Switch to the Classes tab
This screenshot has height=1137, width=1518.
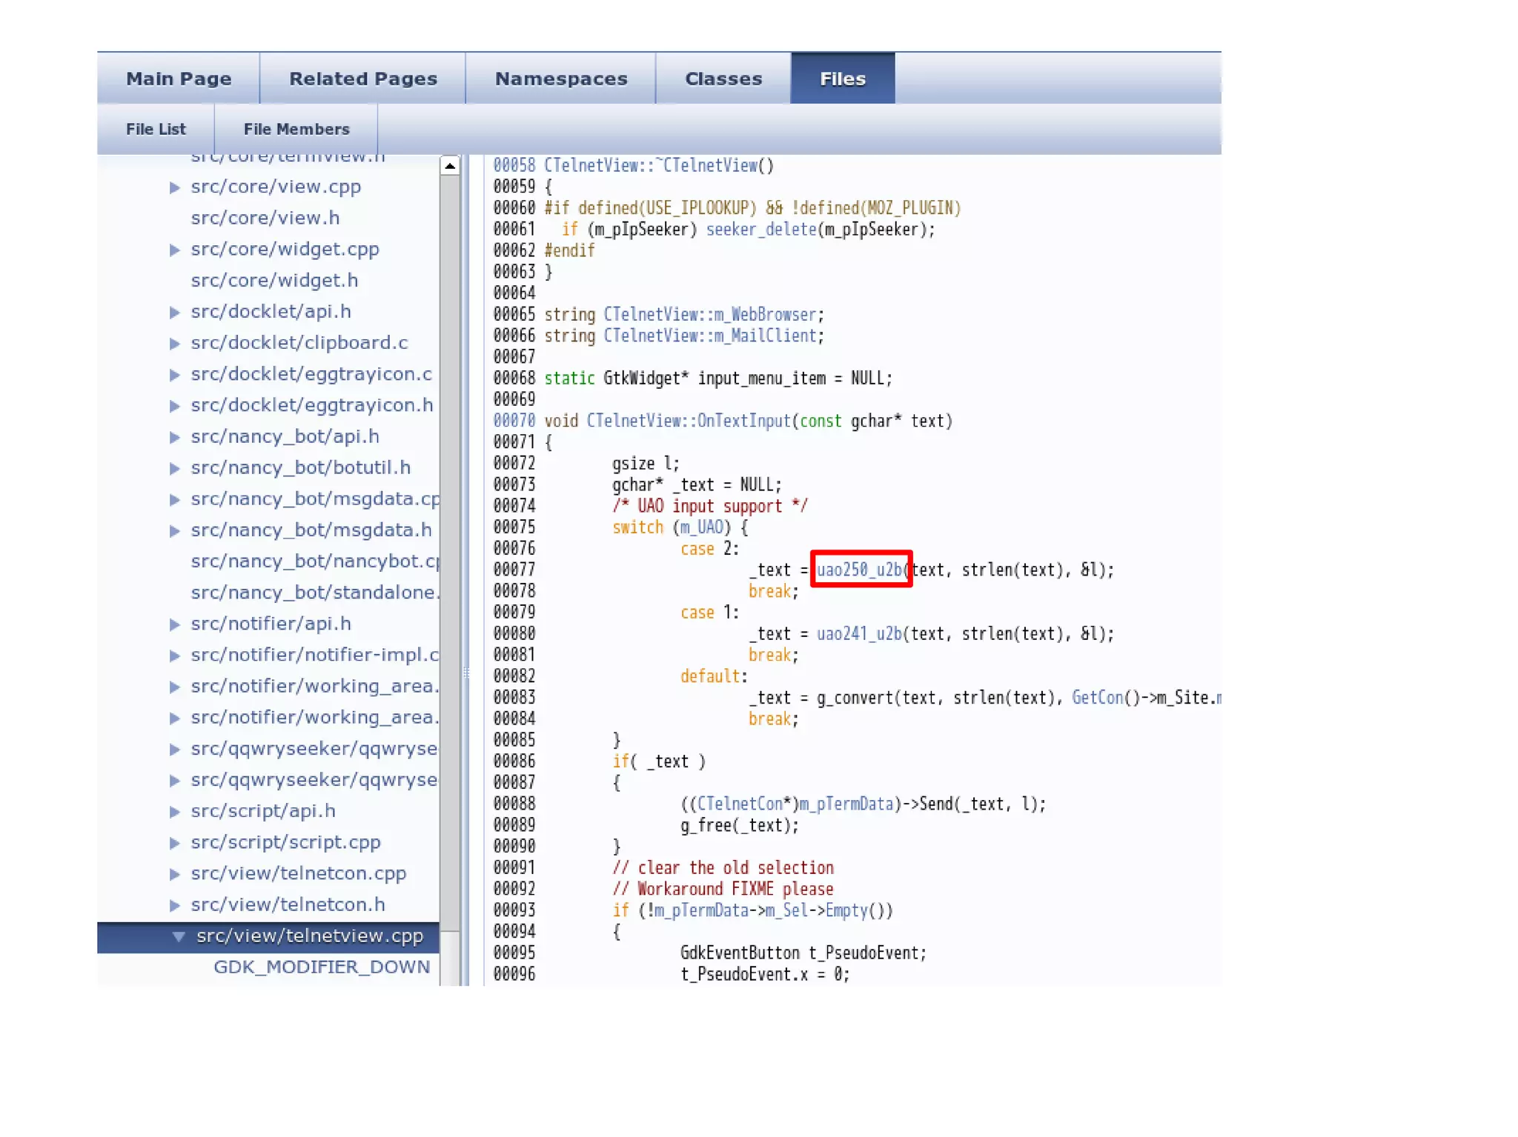(x=723, y=79)
